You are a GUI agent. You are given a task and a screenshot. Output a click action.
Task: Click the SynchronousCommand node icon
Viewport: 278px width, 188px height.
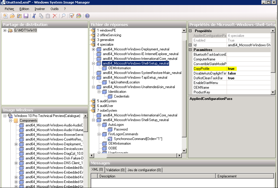110,139
